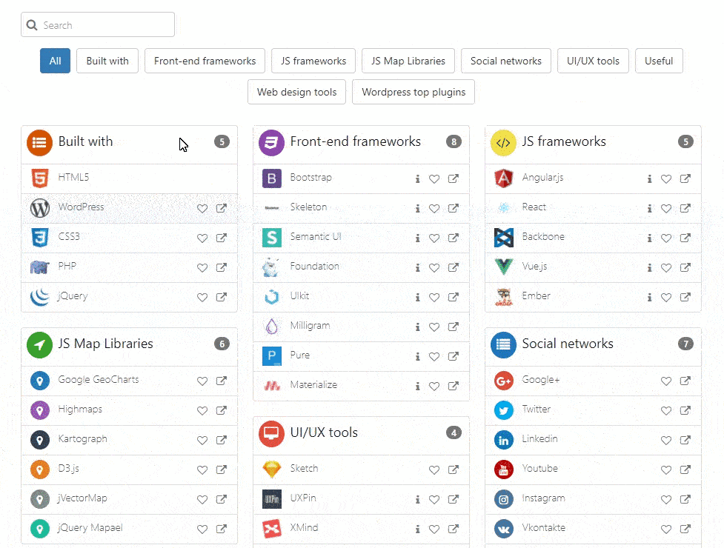The image size is (724, 548).
Task: Click the info icon beside Vue.js
Action: pyautogui.click(x=649, y=267)
